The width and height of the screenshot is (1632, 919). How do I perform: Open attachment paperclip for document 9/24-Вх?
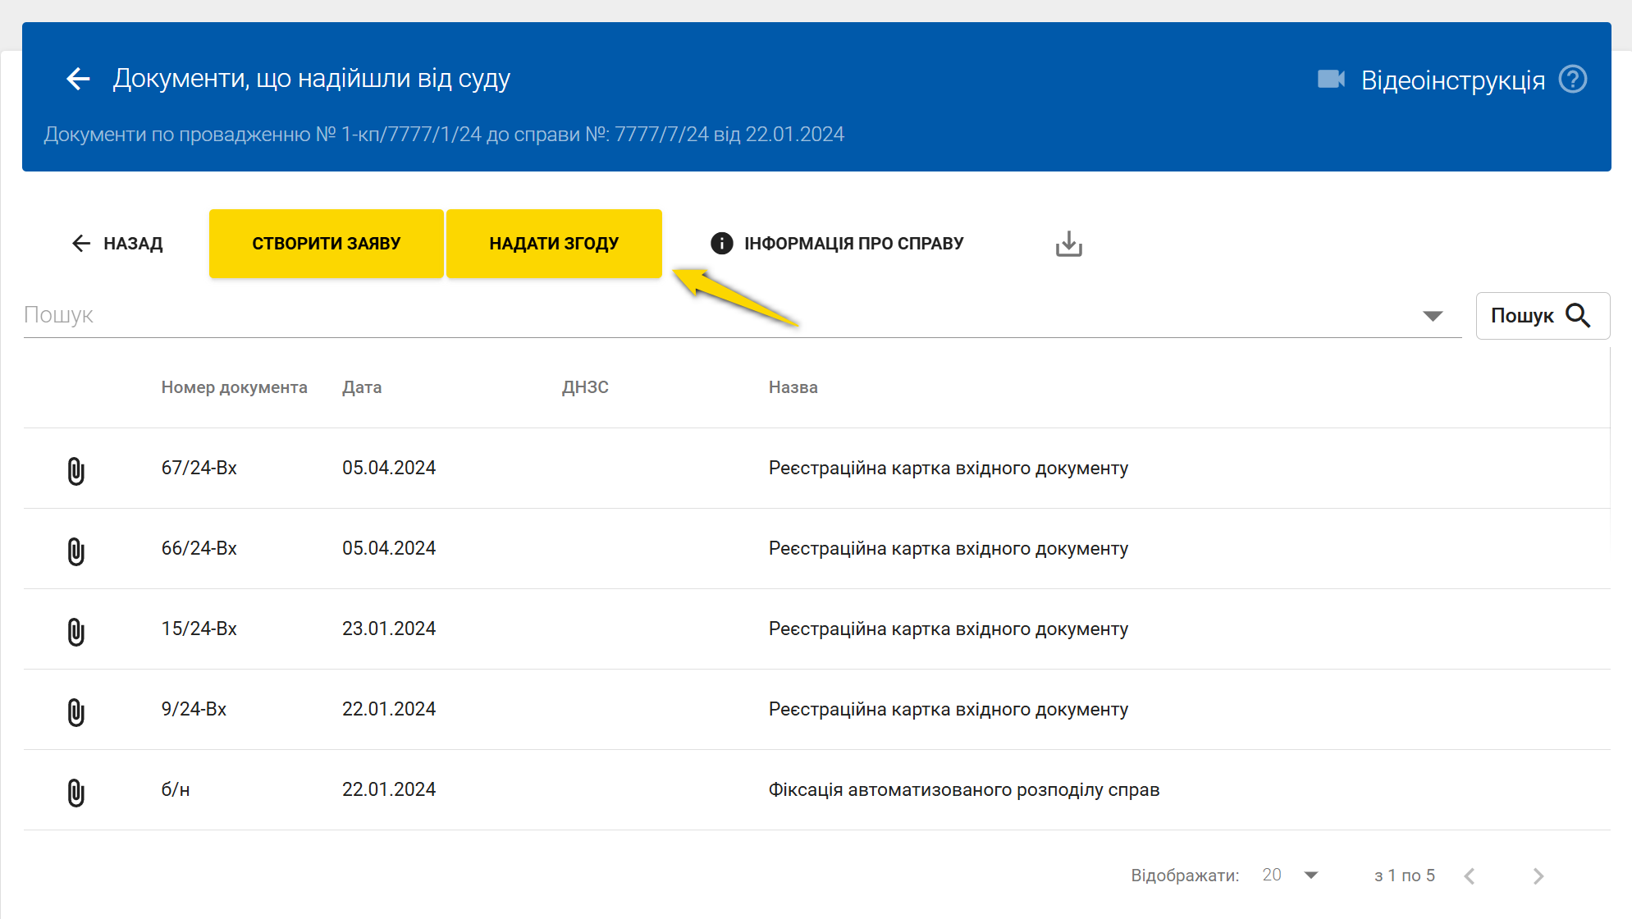(75, 711)
